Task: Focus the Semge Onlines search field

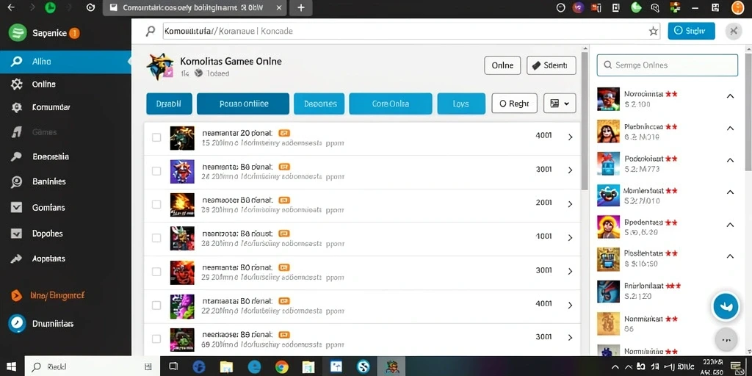Action: point(667,65)
